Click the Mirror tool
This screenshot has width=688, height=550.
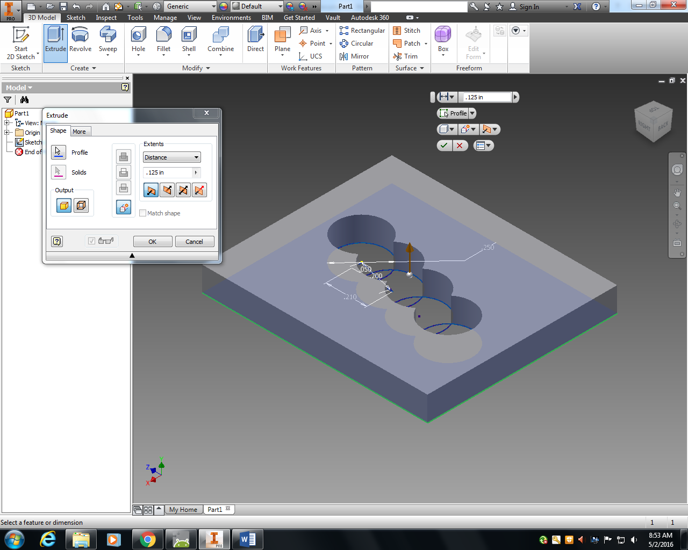point(354,56)
